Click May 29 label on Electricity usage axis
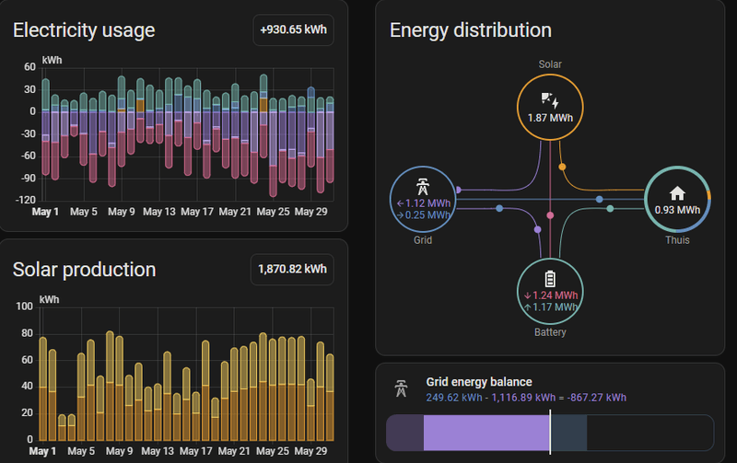This screenshot has height=463, width=737. [x=310, y=212]
